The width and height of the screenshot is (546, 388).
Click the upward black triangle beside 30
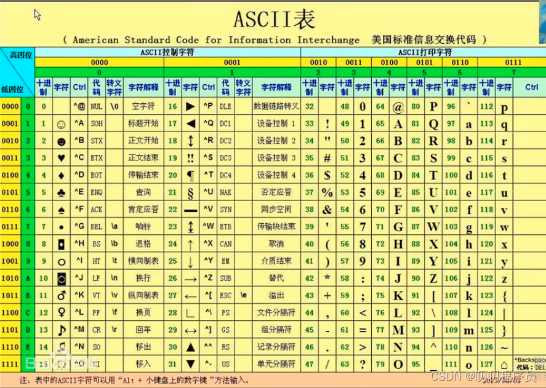coord(190,347)
